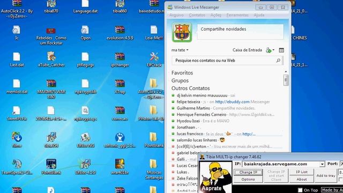Click the Compartilhe novidades status field
This screenshot has width=343, height=193.
click(x=240, y=32)
